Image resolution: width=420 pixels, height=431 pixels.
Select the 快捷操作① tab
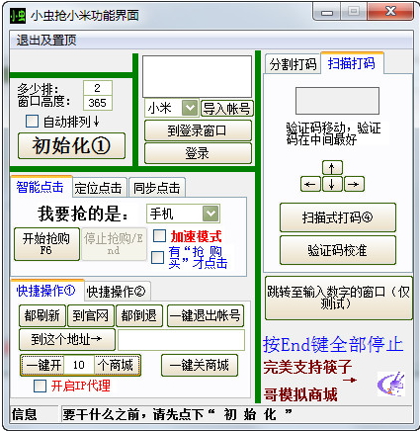[46, 291]
